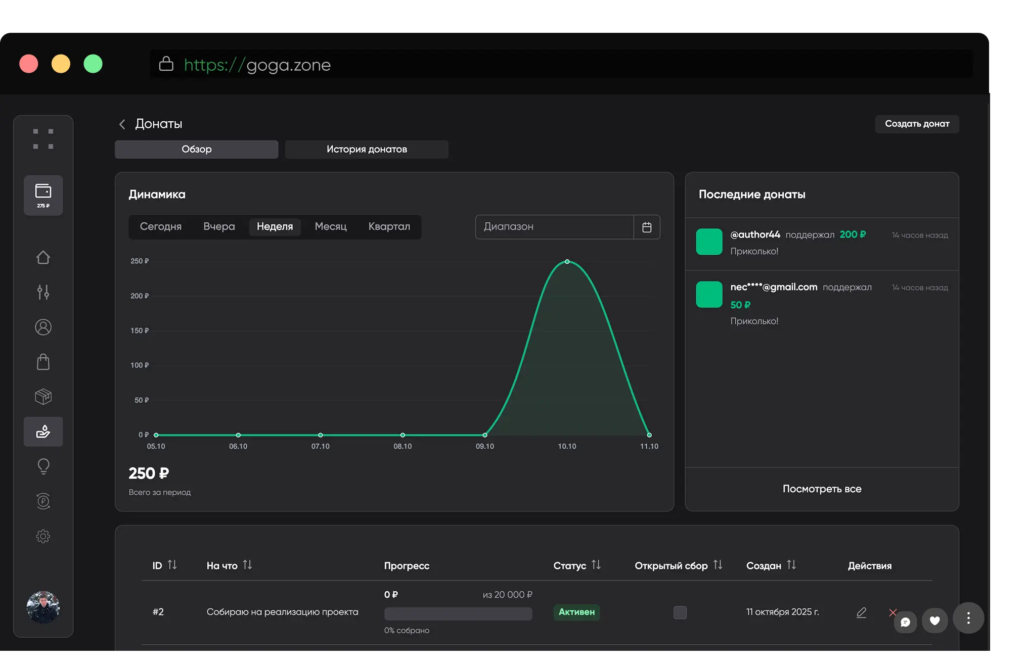Click the donation #2 progress bar
This screenshot has height=668, width=1028.
[x=458, y=613]
